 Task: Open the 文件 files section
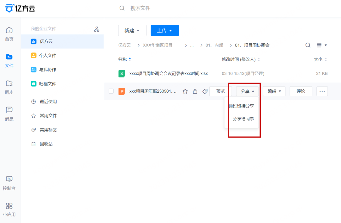coord(9,61)
